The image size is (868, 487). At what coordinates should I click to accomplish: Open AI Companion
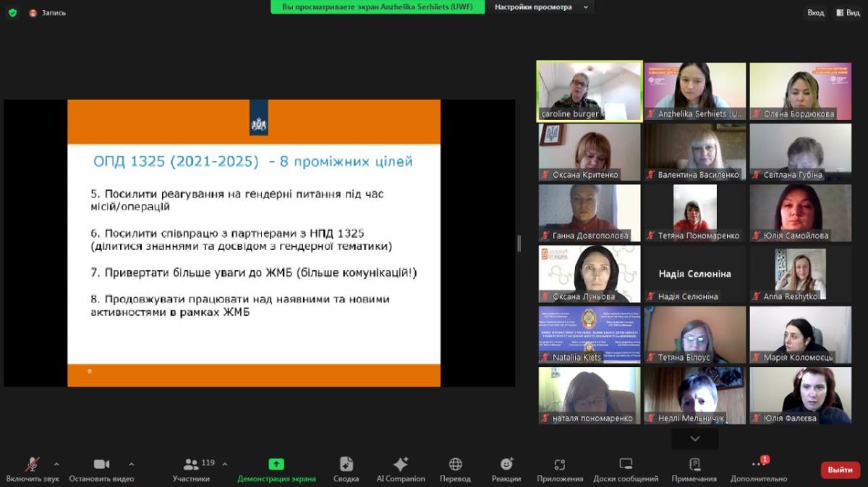click(x=401, y=470)
